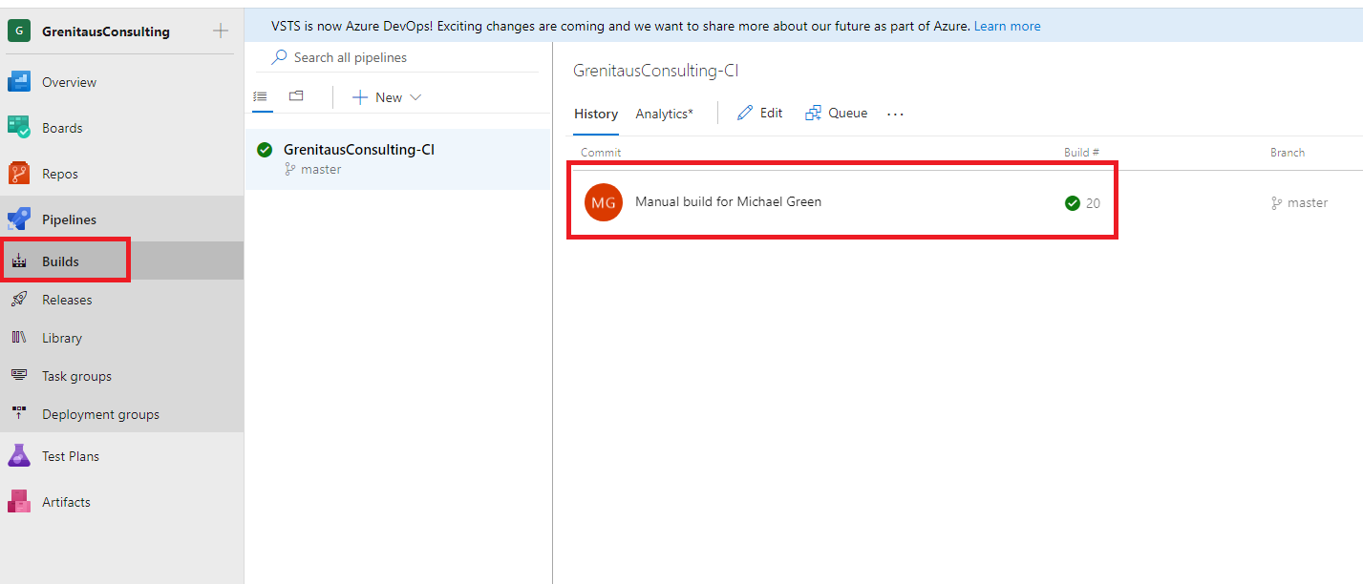Open the Test Plans flask icon
The height and width of the screenshot is (584, 1363).
[x=19, y=456]
